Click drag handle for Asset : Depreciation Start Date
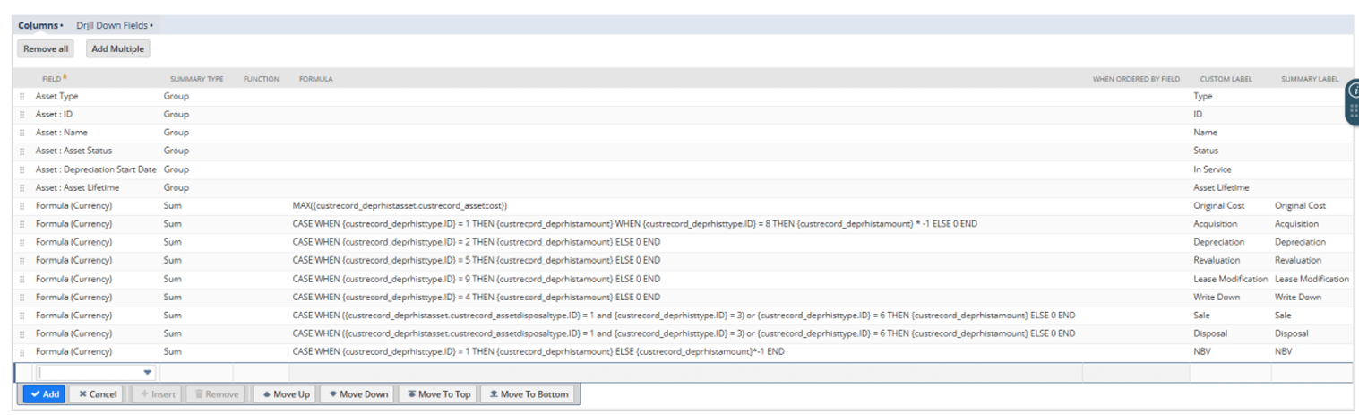The image size is (1359, 415). point(22,169)
